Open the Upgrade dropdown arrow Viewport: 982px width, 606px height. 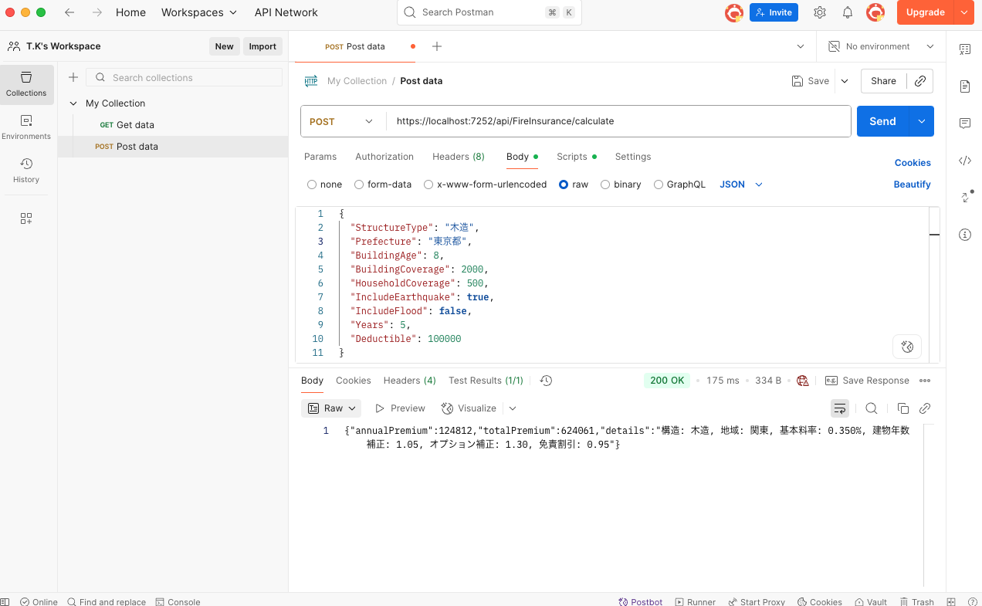point(964,12)
